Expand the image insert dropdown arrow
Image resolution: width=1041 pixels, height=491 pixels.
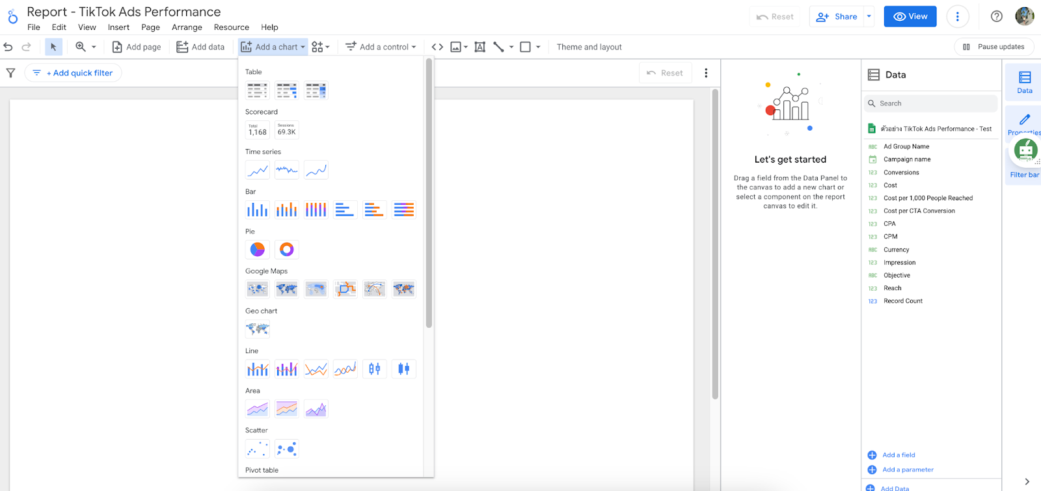[x=466, y=47]
